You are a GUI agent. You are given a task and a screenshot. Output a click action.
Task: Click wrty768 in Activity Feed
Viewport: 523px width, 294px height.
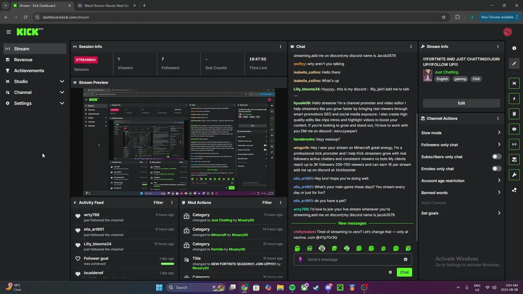click(x=92, y=215)
